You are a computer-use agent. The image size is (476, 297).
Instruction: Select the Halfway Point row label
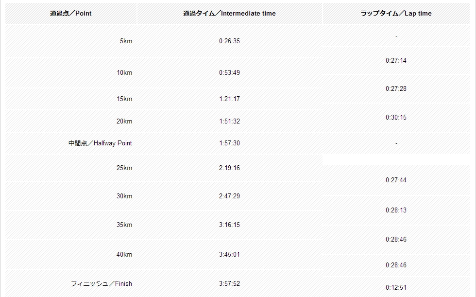(x=100, y=143)
